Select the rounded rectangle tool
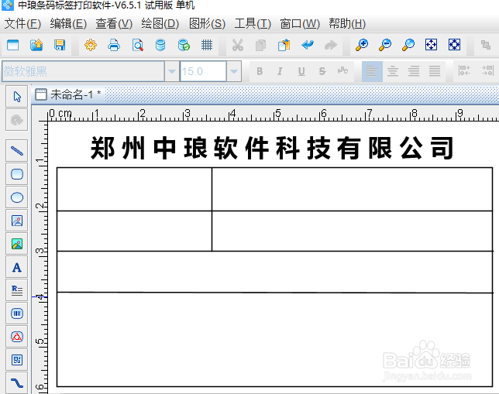This screenshot has width=499, height=394. coord(17,174)
